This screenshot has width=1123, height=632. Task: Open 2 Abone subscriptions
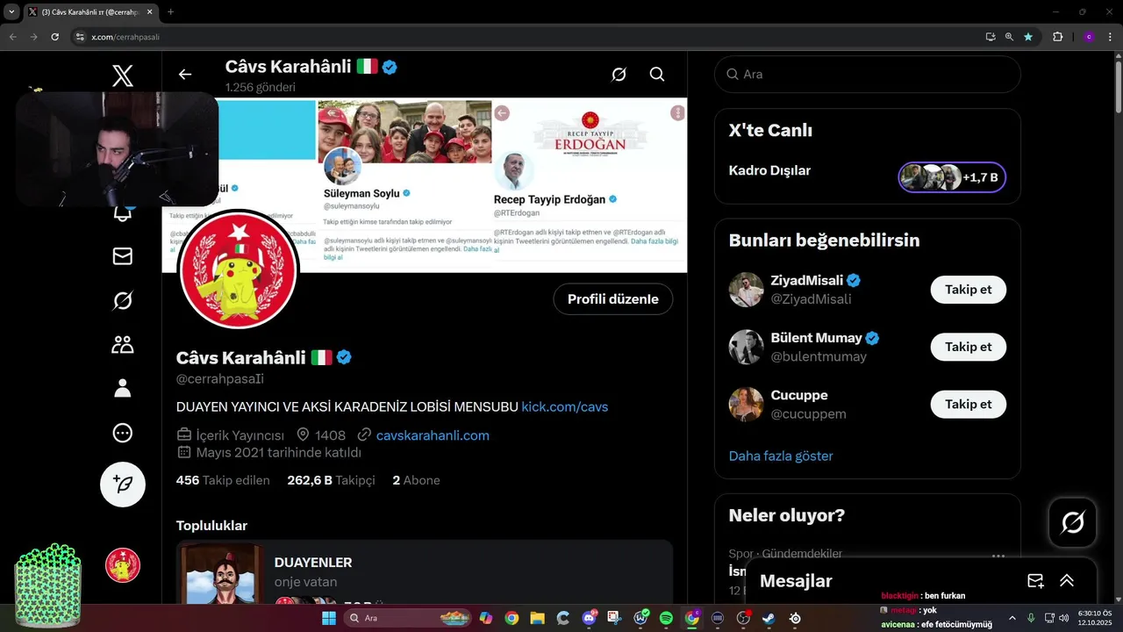(416, 480)
